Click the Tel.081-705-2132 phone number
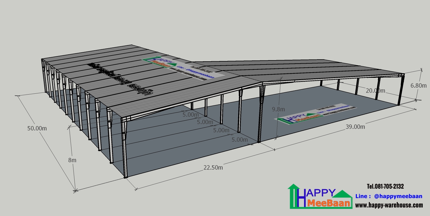The width and height of the screenshot is (430, 216). coord(385,186)
